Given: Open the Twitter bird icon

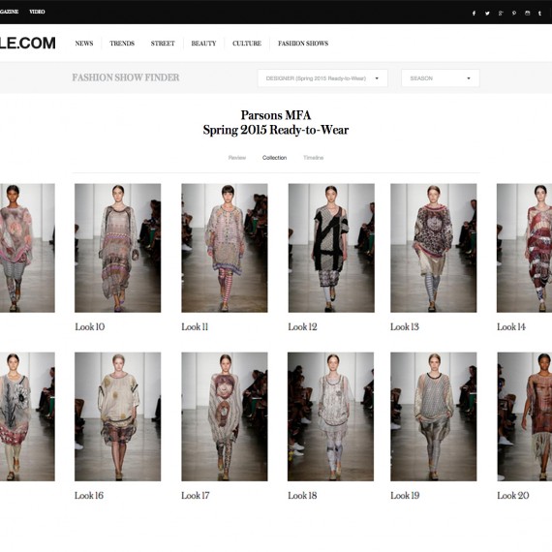Looking at the screenshot, I should [x=487, y=14].
